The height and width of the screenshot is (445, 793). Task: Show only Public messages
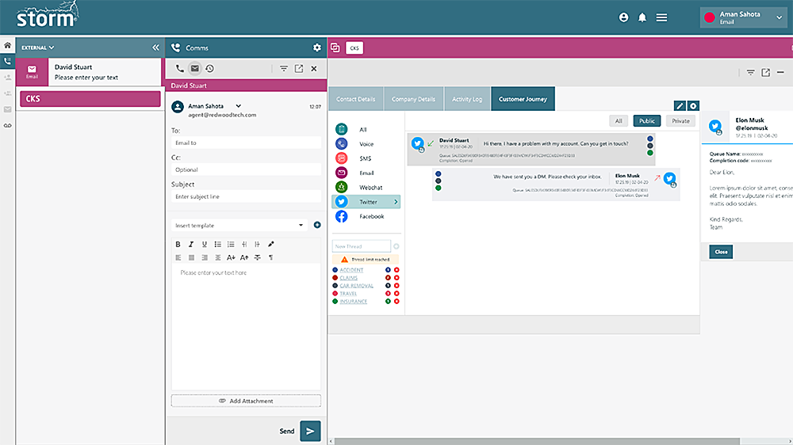pos(646,121)
